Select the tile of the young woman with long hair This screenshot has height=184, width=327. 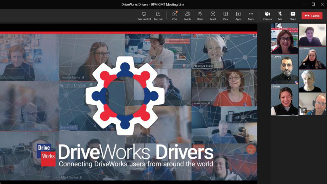click(x=312, y=58)
